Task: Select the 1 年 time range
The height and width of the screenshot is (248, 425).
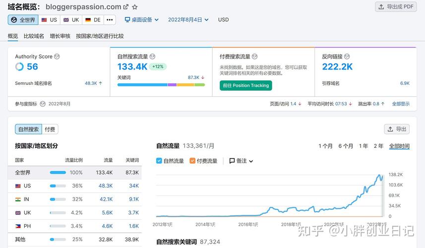Action: click(364, 146)
